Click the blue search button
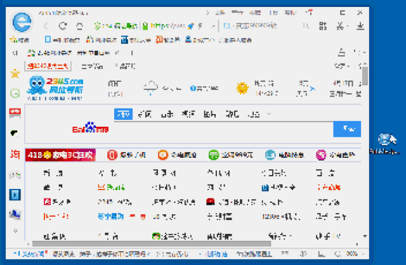This screenshot has width=406, height=265. pyautogui.click(x=347, y=129)
